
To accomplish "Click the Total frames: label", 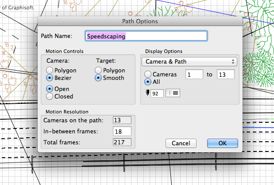I will pyautogui.click(x=62, y=142).
